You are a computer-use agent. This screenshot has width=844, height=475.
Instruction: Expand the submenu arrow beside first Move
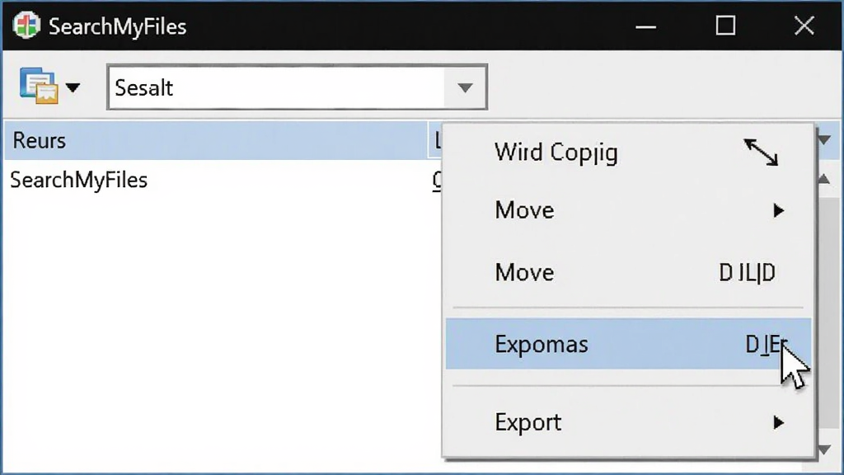point(778,210)
